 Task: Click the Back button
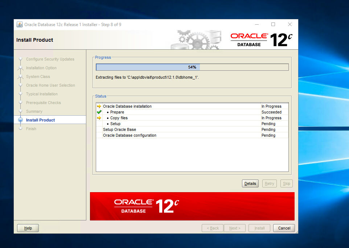pyautogui.click(x=213, y=228)
